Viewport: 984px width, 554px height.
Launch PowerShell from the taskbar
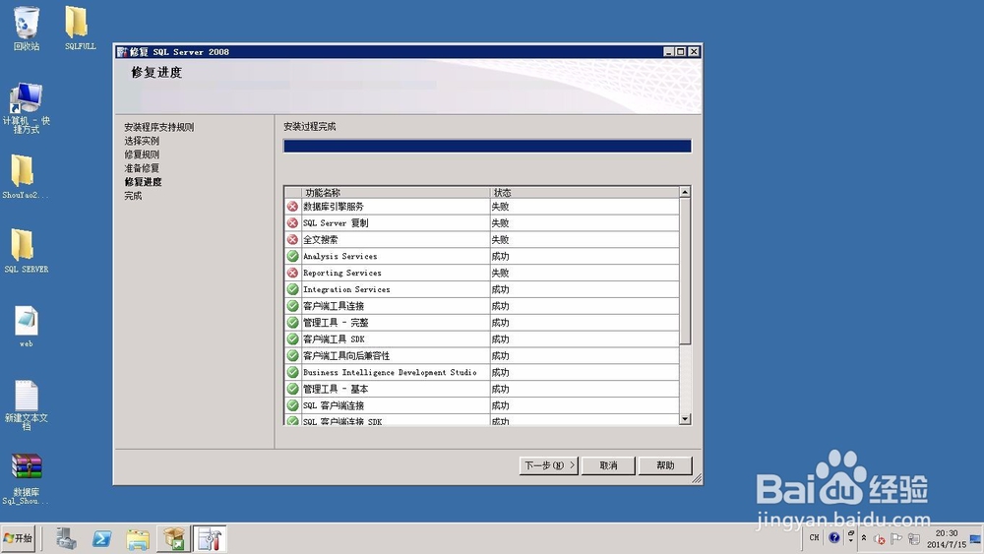click(101, 539)
